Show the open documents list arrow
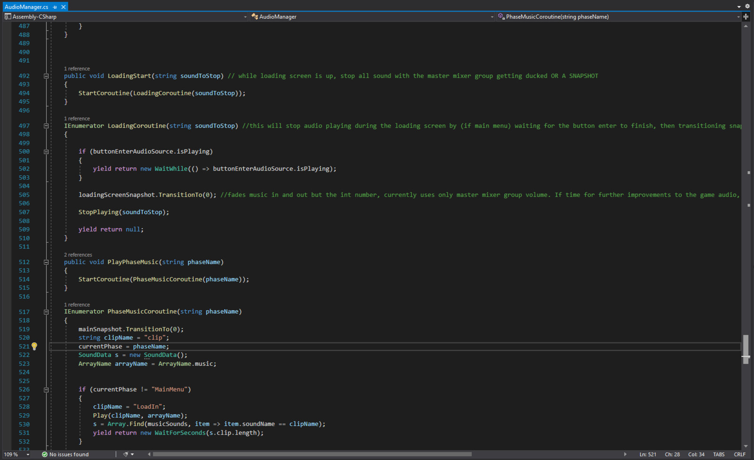The width and height of the screenshot is (754, 460). click(x=739, y=7)
